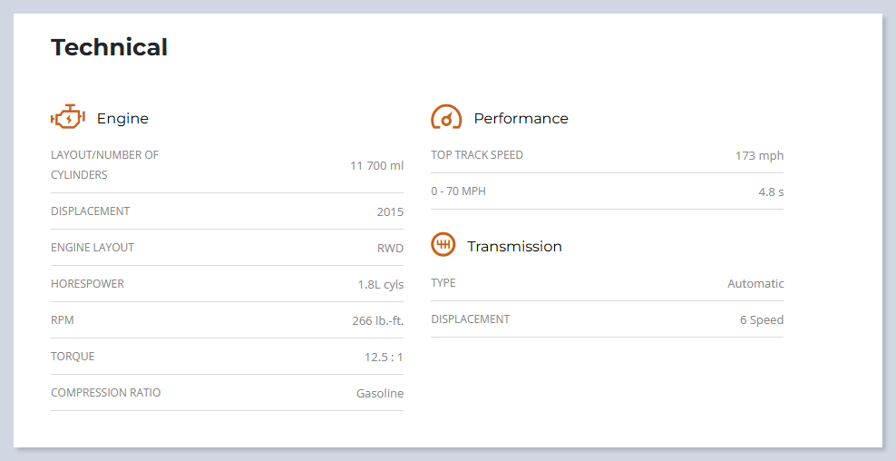Image resolution: width=896 pixels, height=461 pixels.
Task: Select the 173 mph value
Action: [759, 156]
